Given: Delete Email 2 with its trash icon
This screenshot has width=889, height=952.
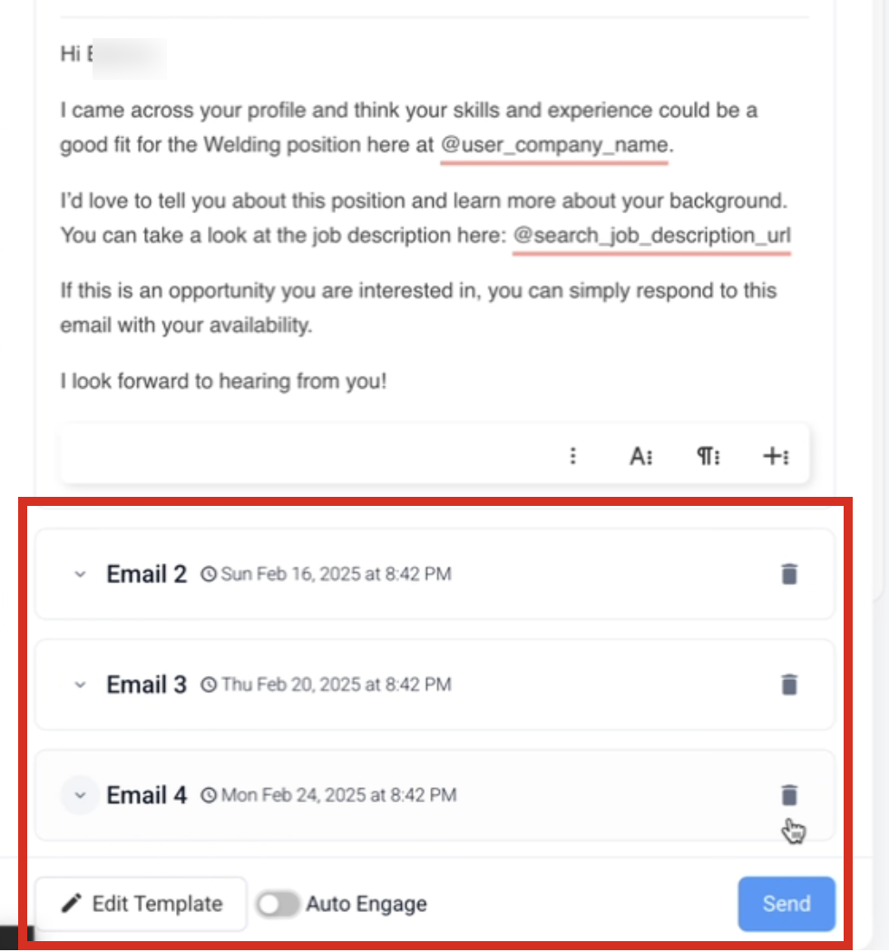Looking at the screenshot, I should tap(789, 574).
